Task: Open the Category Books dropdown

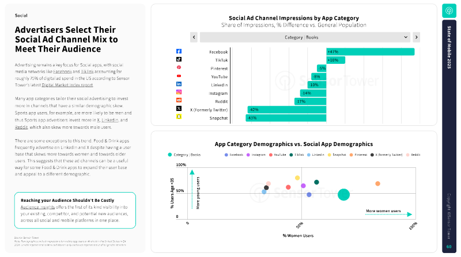Action: pos(305,37)
